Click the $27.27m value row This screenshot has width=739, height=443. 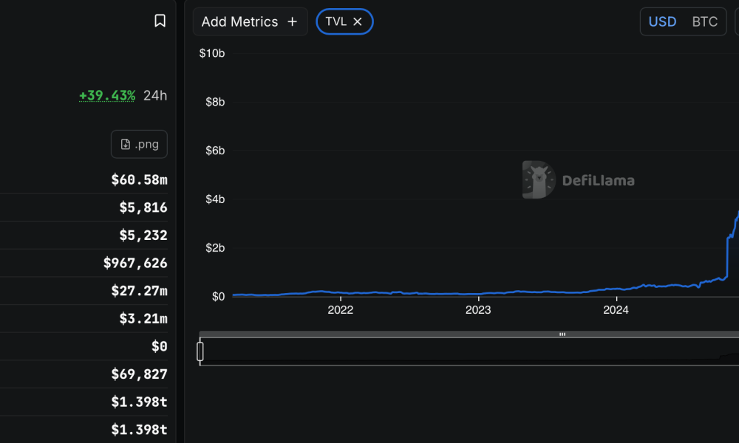[139, 291]
